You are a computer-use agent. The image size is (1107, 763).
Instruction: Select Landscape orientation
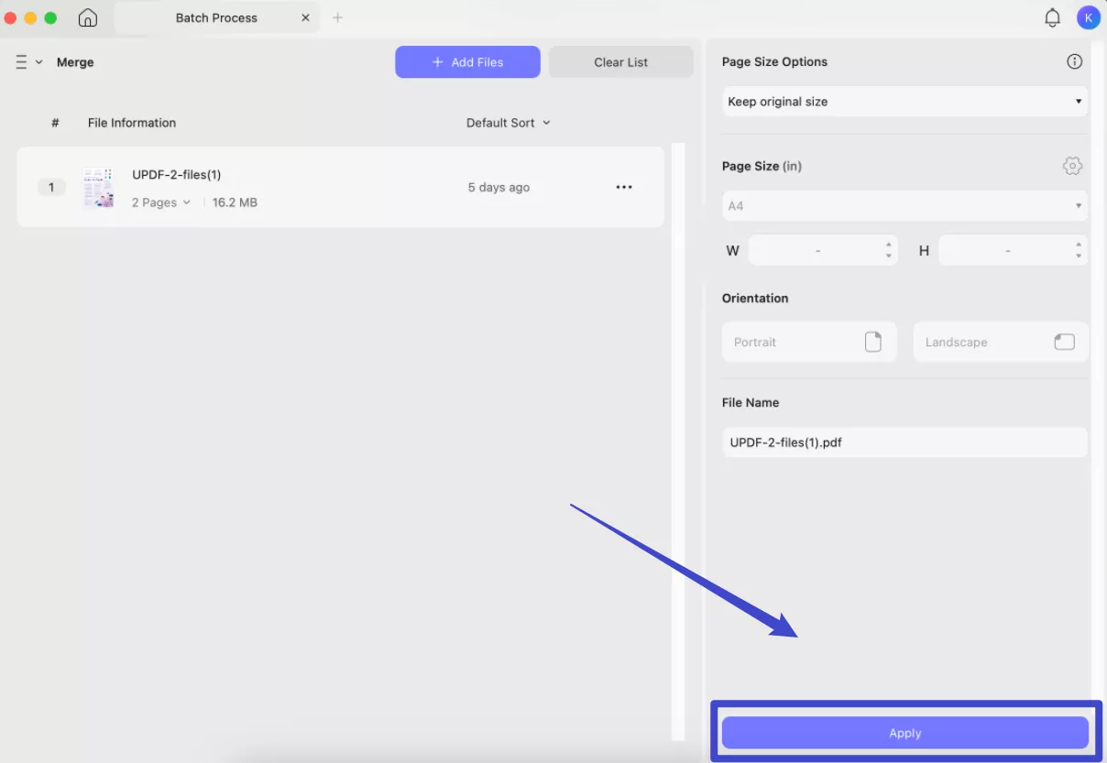[x=1001, y=342]
